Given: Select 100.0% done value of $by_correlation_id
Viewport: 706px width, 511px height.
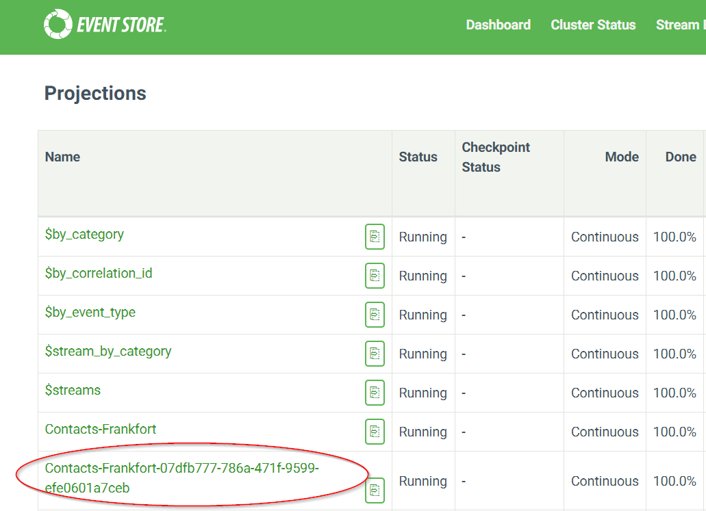Looking at the screenshot, I should coord(675,276).
